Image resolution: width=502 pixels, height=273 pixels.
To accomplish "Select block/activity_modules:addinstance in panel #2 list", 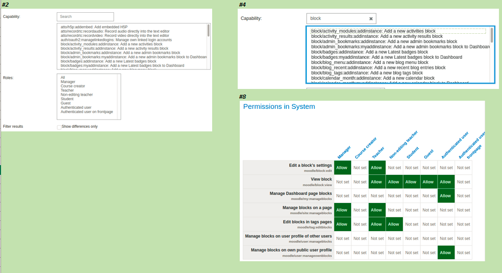I will tap(111, 44).
